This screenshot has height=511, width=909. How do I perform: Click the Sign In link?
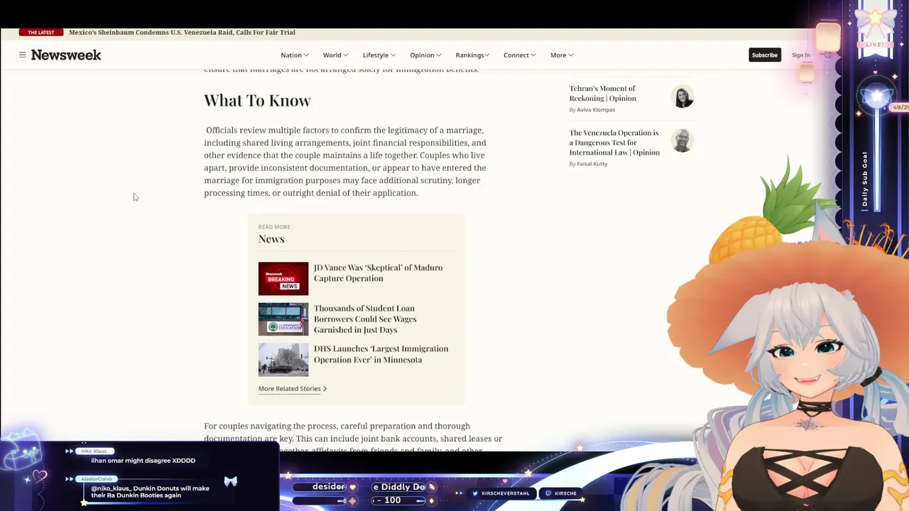tap(800, 55)
